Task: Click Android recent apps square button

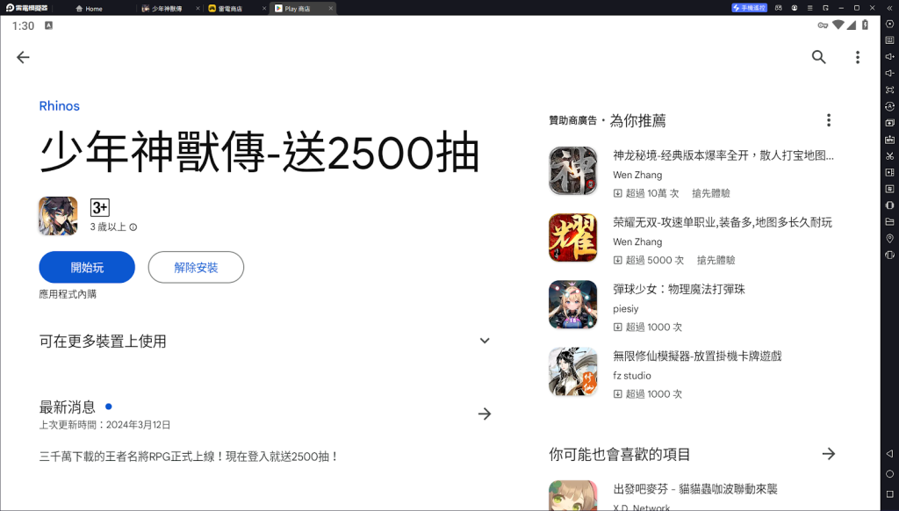Action: [890, 493]
